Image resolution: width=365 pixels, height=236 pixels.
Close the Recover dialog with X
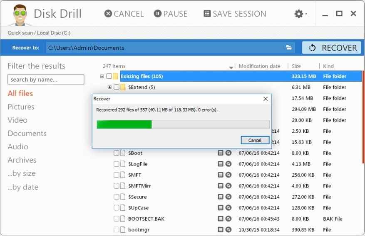click(x=266, y=99)
